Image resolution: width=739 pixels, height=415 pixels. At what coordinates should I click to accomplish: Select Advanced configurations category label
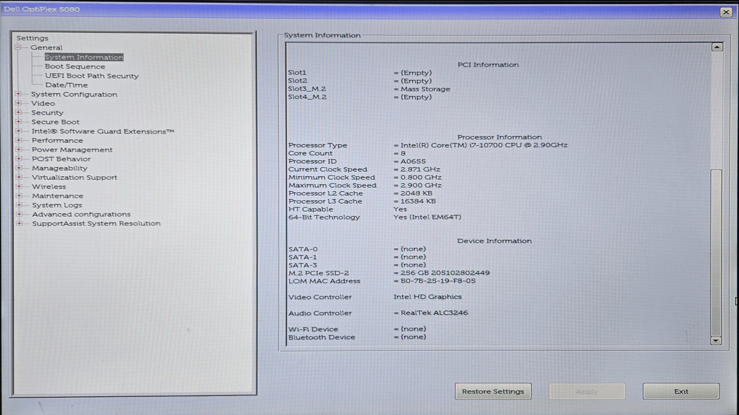click(81, 215)
